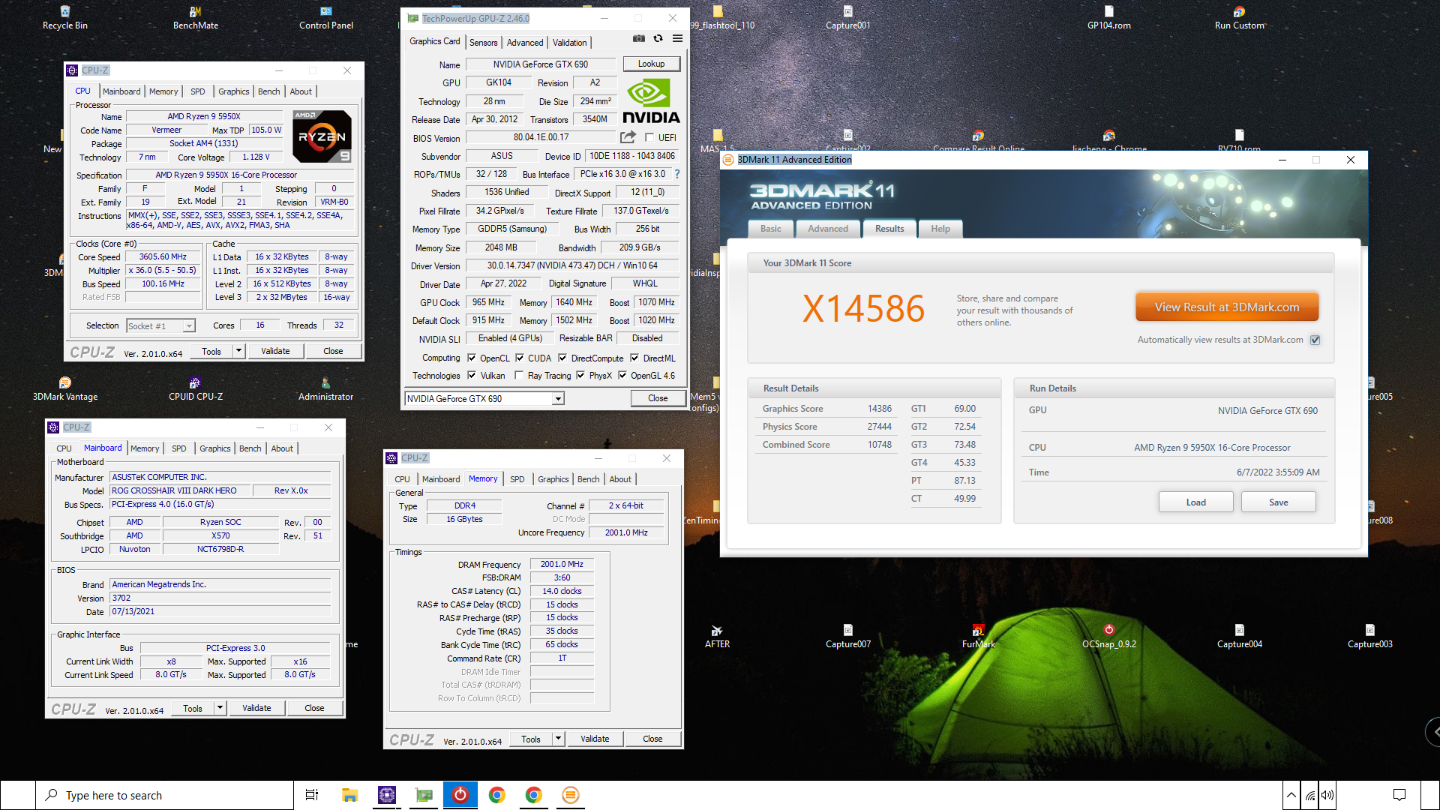Open File Explorer from the taskbar

point(349,795)
